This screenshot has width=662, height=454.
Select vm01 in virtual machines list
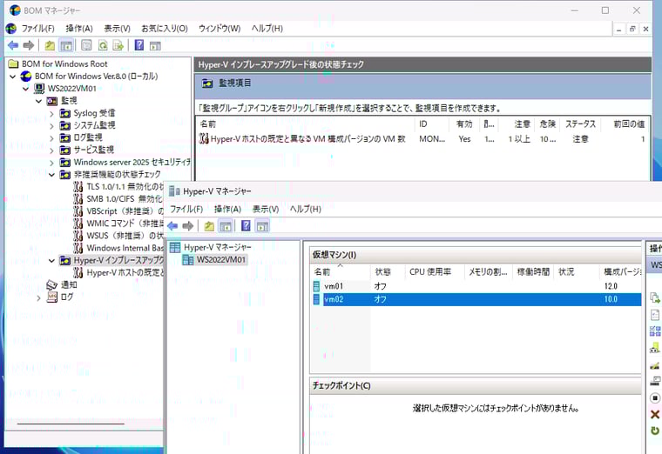click(334, 286)
